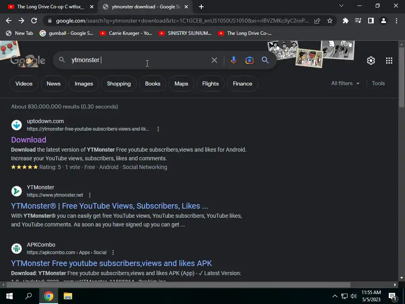Image resolution: width=405 pixels, height=304 pixels.
Task: Open the gumball Google Search bookmark
Action: (66, 33)
